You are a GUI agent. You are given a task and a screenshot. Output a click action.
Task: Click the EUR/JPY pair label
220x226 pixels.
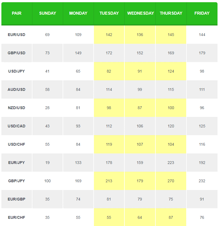[x=17, y=163]
